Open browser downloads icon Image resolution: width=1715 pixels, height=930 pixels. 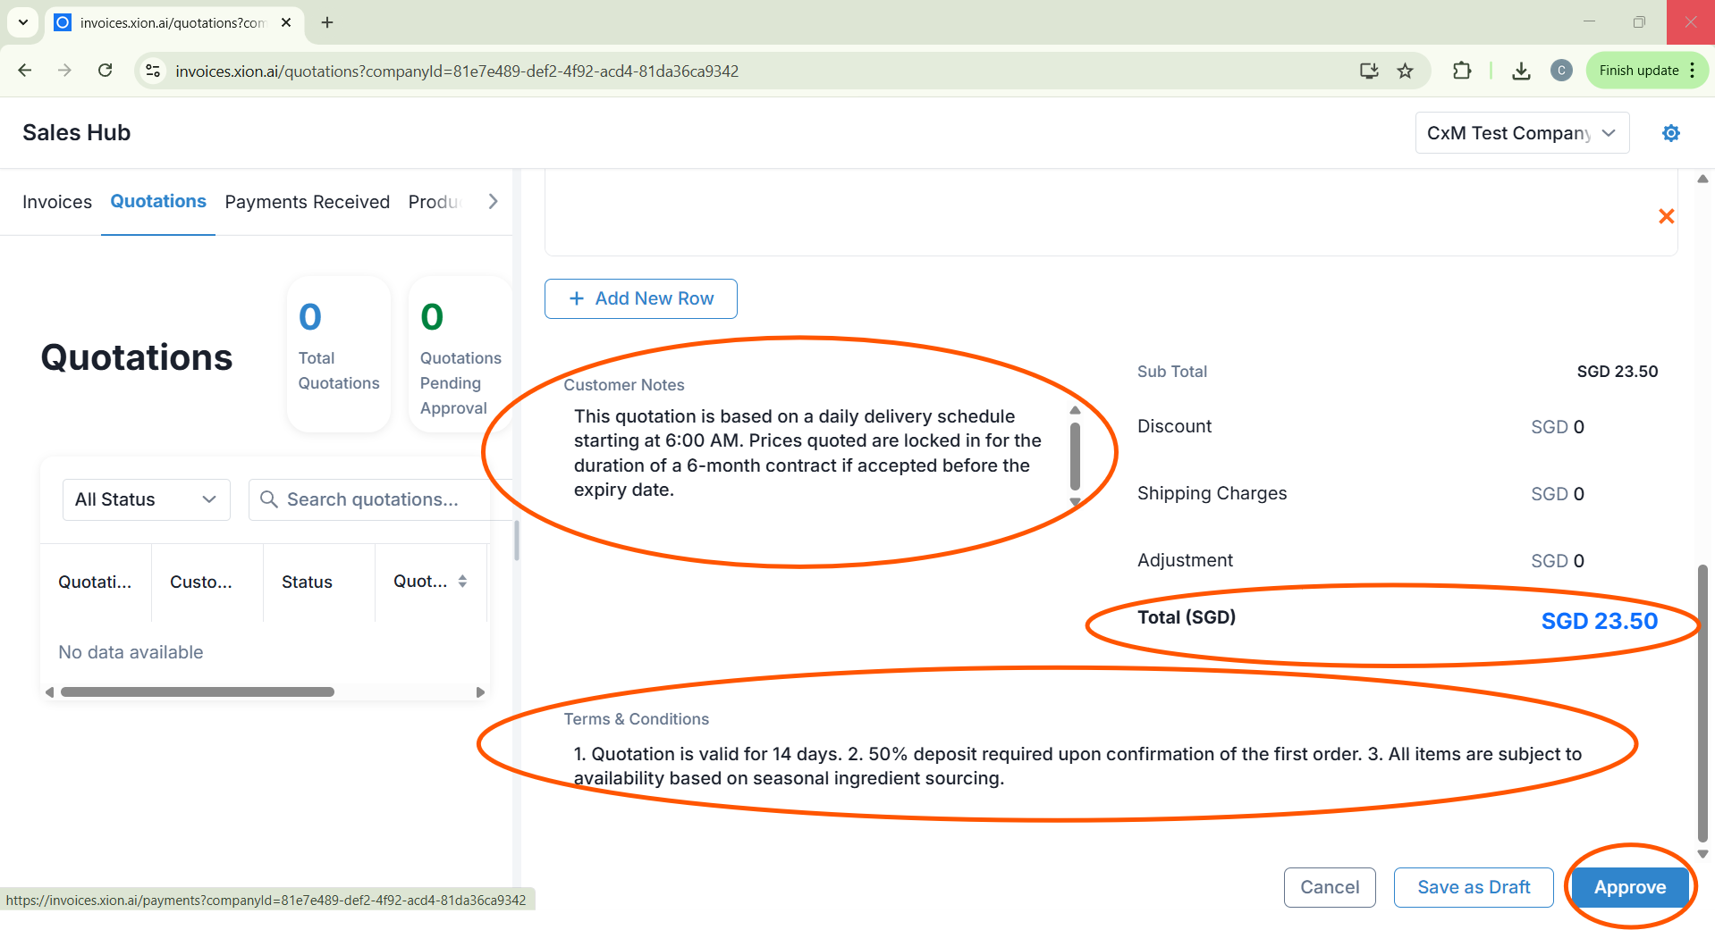pos(1520,71)
